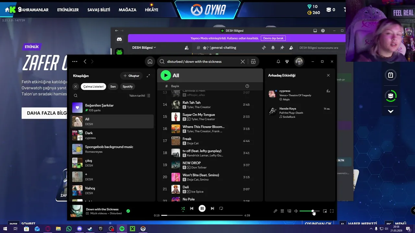
Task: Close the Arkadaş Etkinliği panel
Action: (328, 75)
